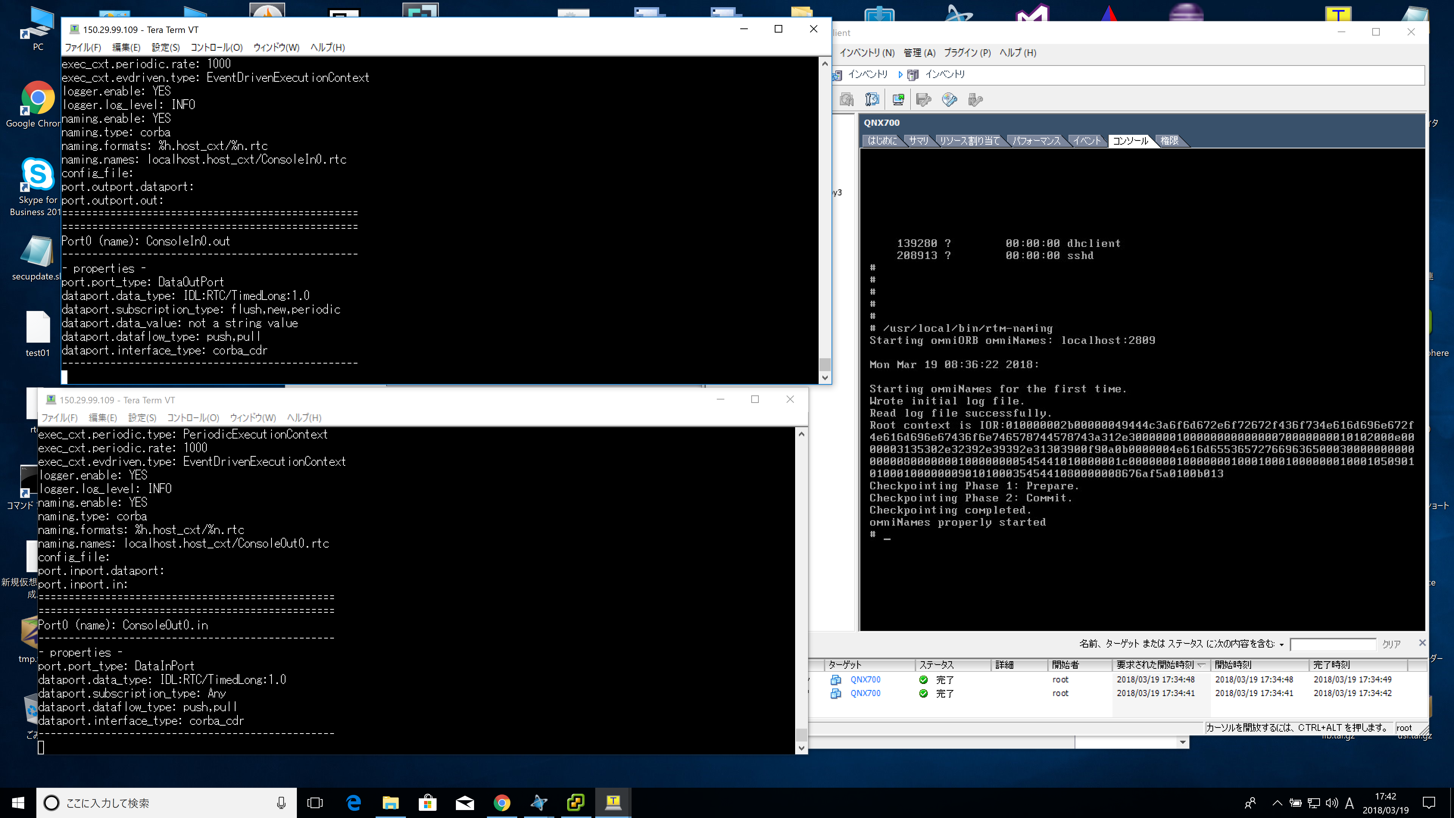Open vSphere Client taskbar icon

tap(576, 803)
